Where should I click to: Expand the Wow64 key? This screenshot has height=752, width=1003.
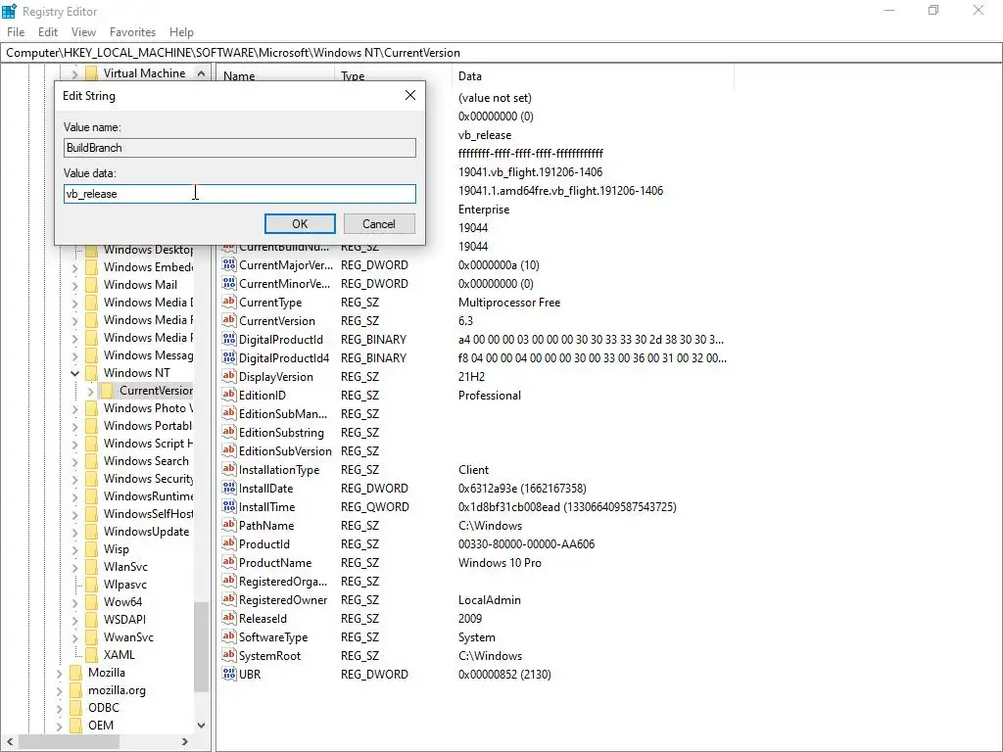coord(74,602)
